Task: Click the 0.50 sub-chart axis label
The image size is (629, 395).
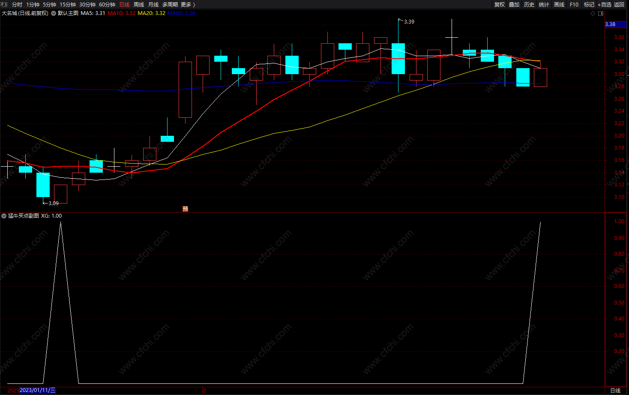Action: pos(619,303)
